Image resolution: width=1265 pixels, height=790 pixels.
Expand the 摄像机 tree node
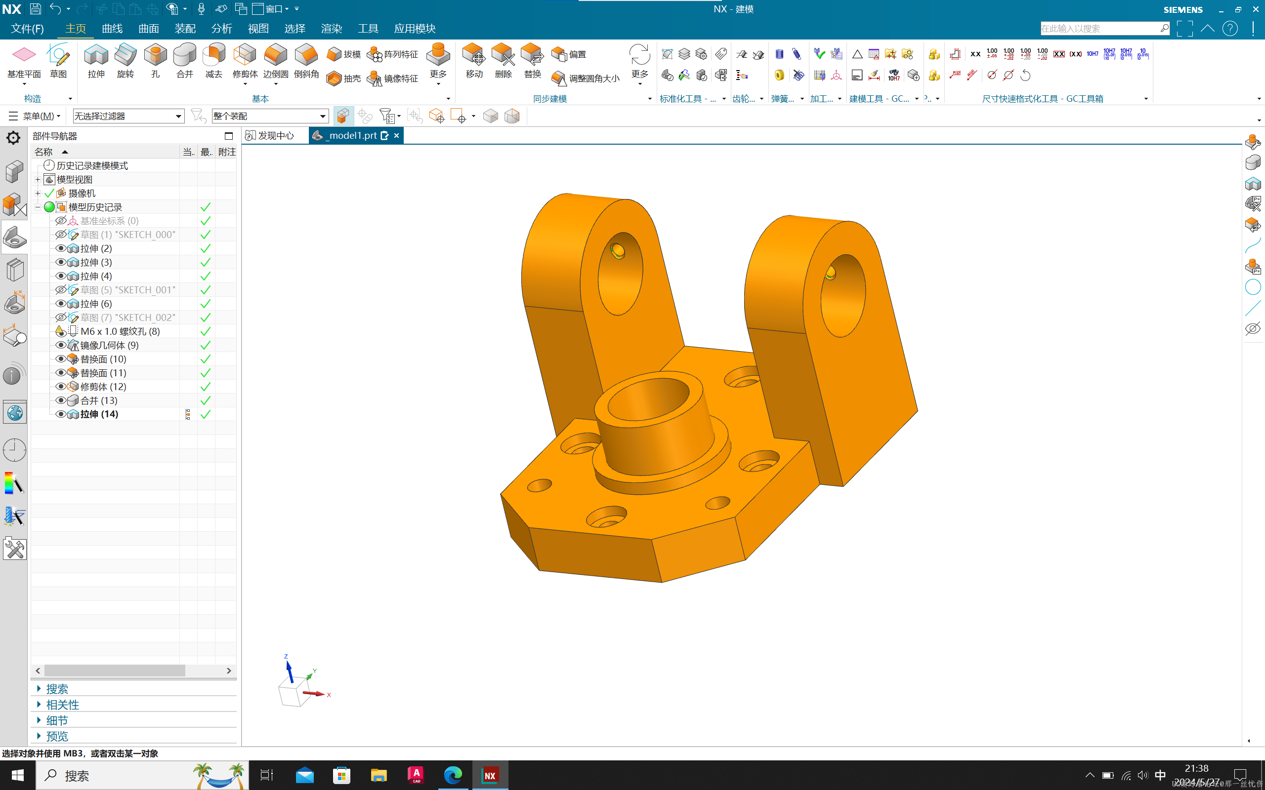[38, 194]
